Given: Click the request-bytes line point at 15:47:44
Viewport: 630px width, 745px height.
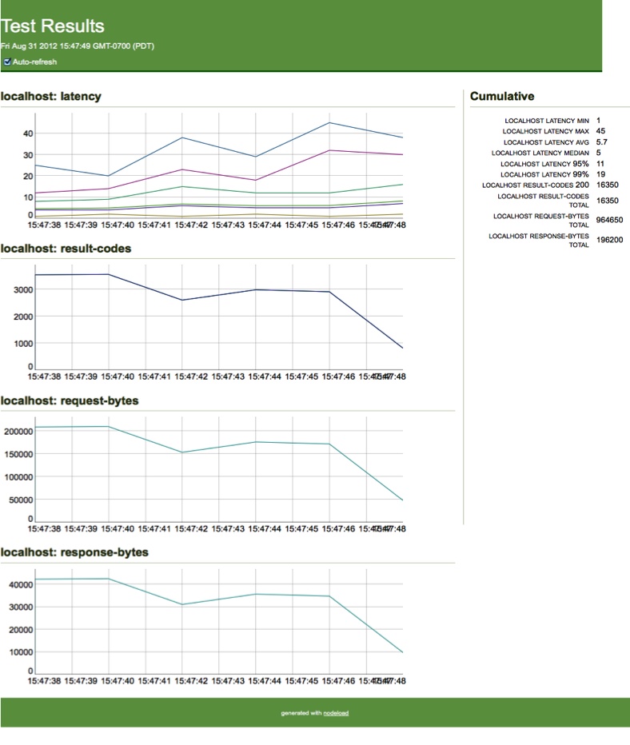Looking at the screenshot, I should click(x=256, y=442).
